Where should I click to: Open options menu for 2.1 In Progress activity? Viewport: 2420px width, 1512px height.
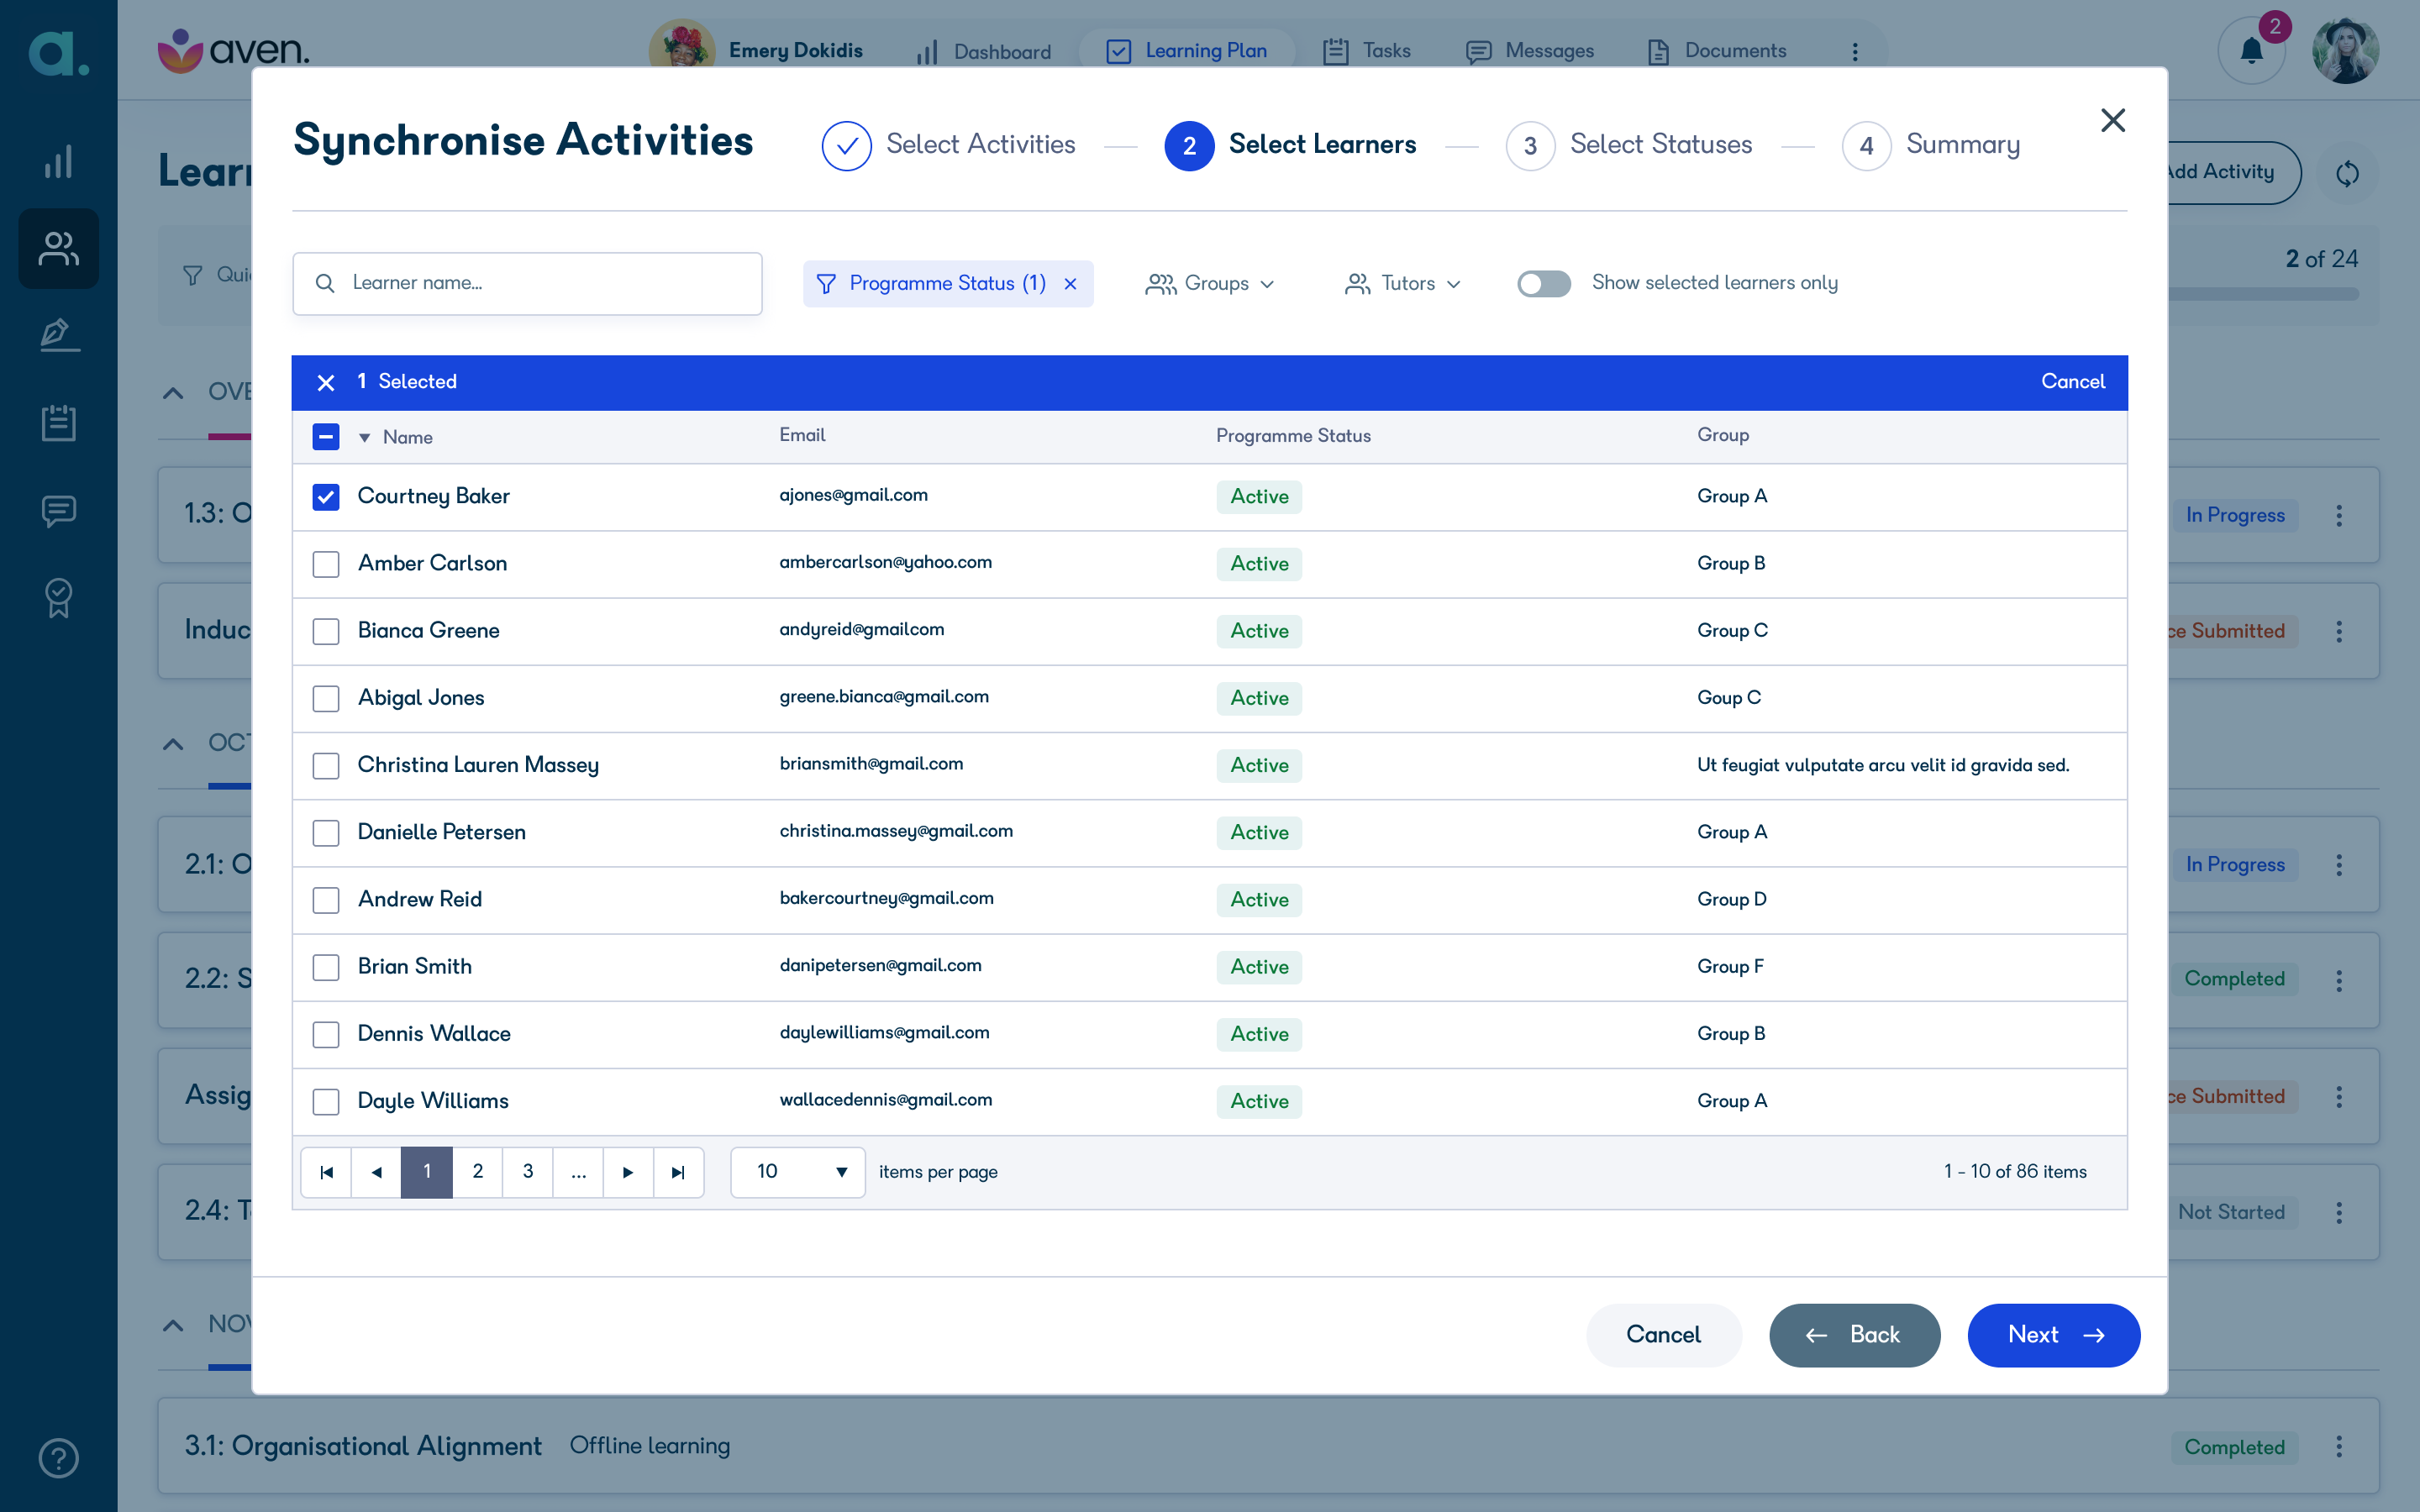click(2339, 865)
